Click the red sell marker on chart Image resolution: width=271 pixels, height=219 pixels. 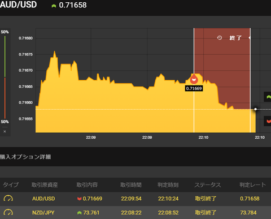[x=194, y=79]
